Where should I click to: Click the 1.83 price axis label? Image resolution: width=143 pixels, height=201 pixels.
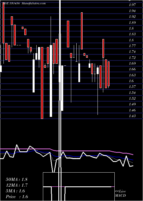click(x=132, y=34)
